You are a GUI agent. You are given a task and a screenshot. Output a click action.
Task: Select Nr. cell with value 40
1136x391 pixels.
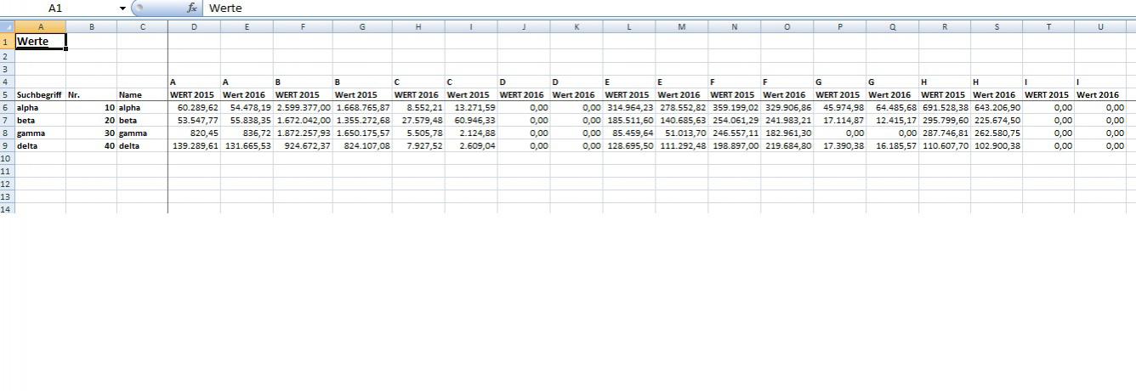(91, 146)
